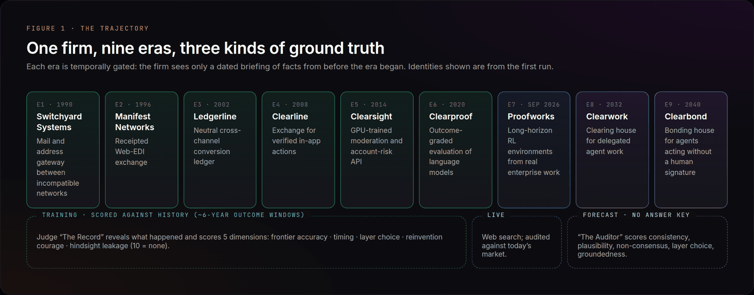
Task: Click the 'E5 · 2014' era label
Action: (x=369, y=105)
